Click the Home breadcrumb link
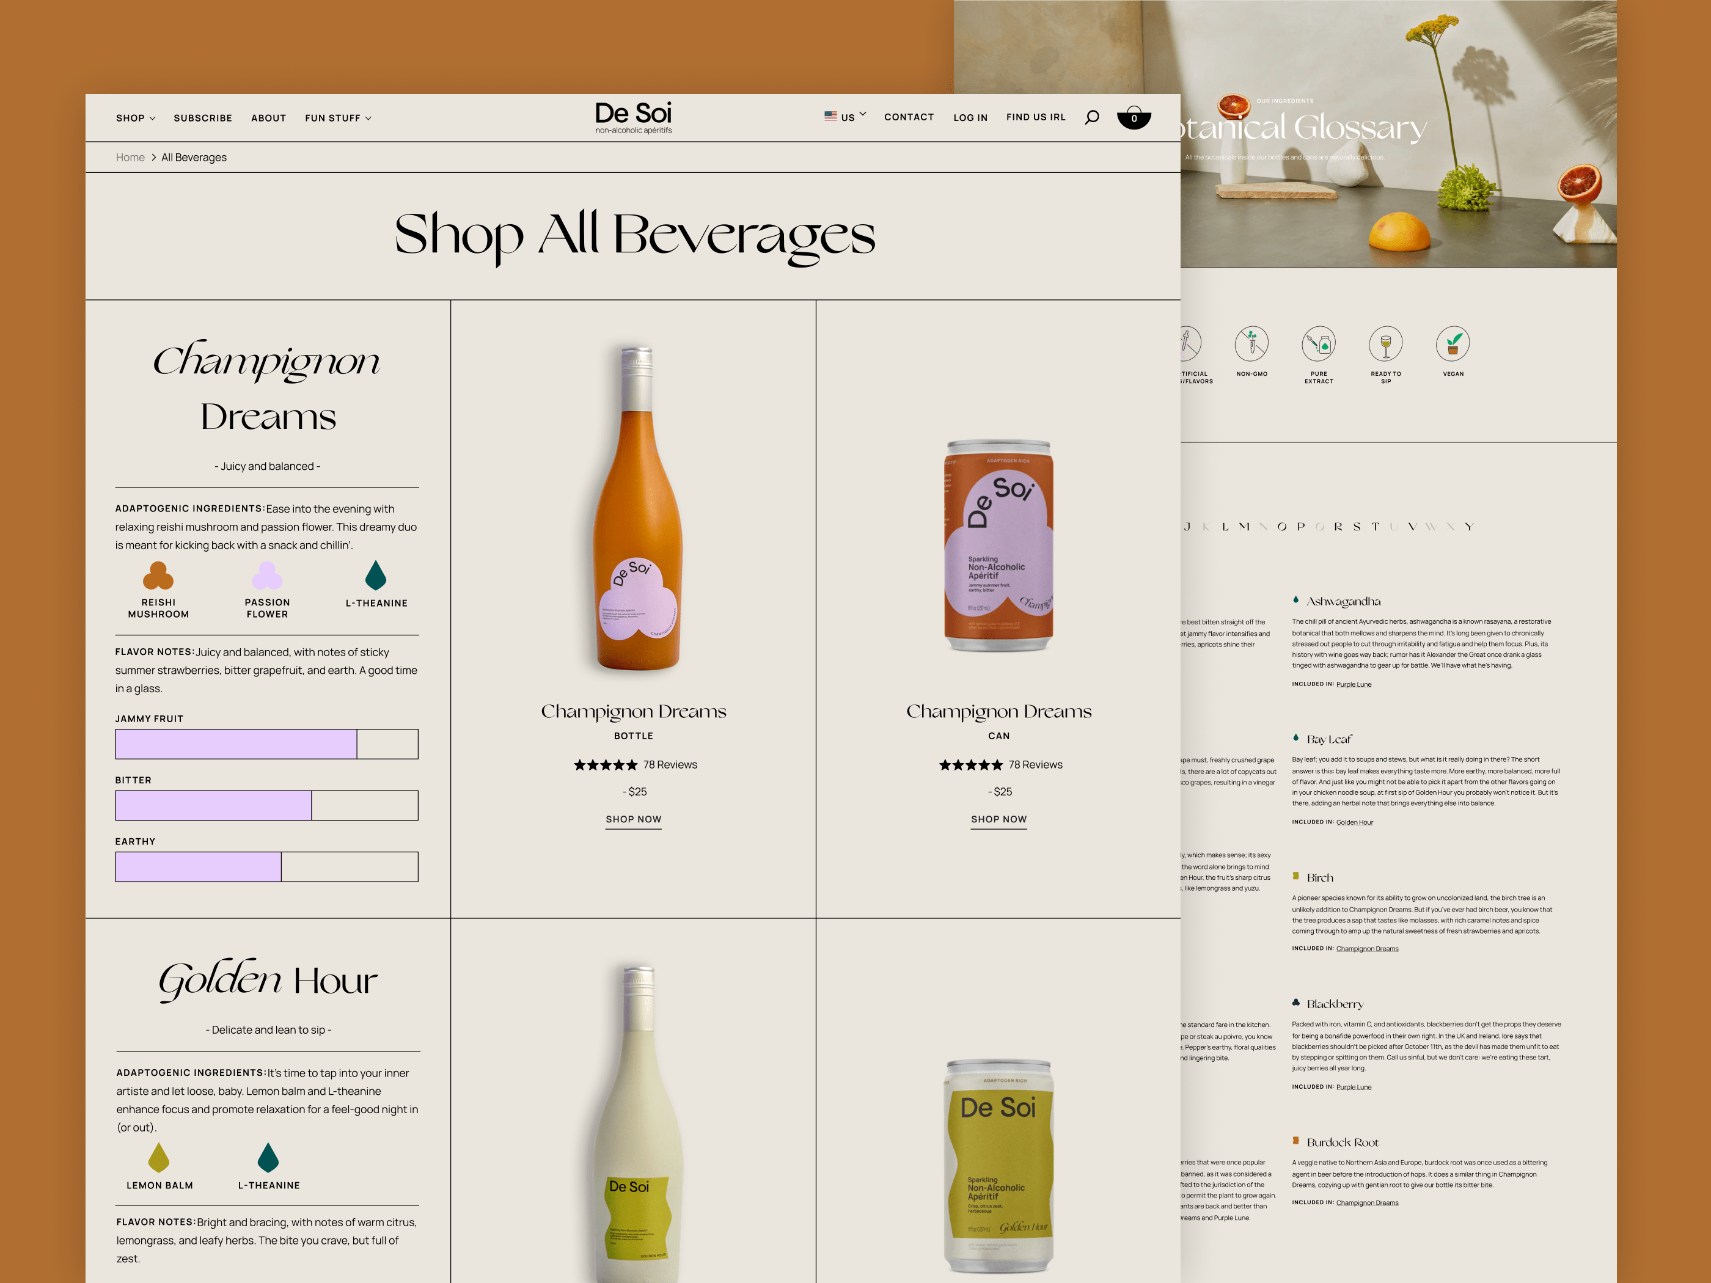This screenshot has height=1283, width=1711. (x=130, y=157)
